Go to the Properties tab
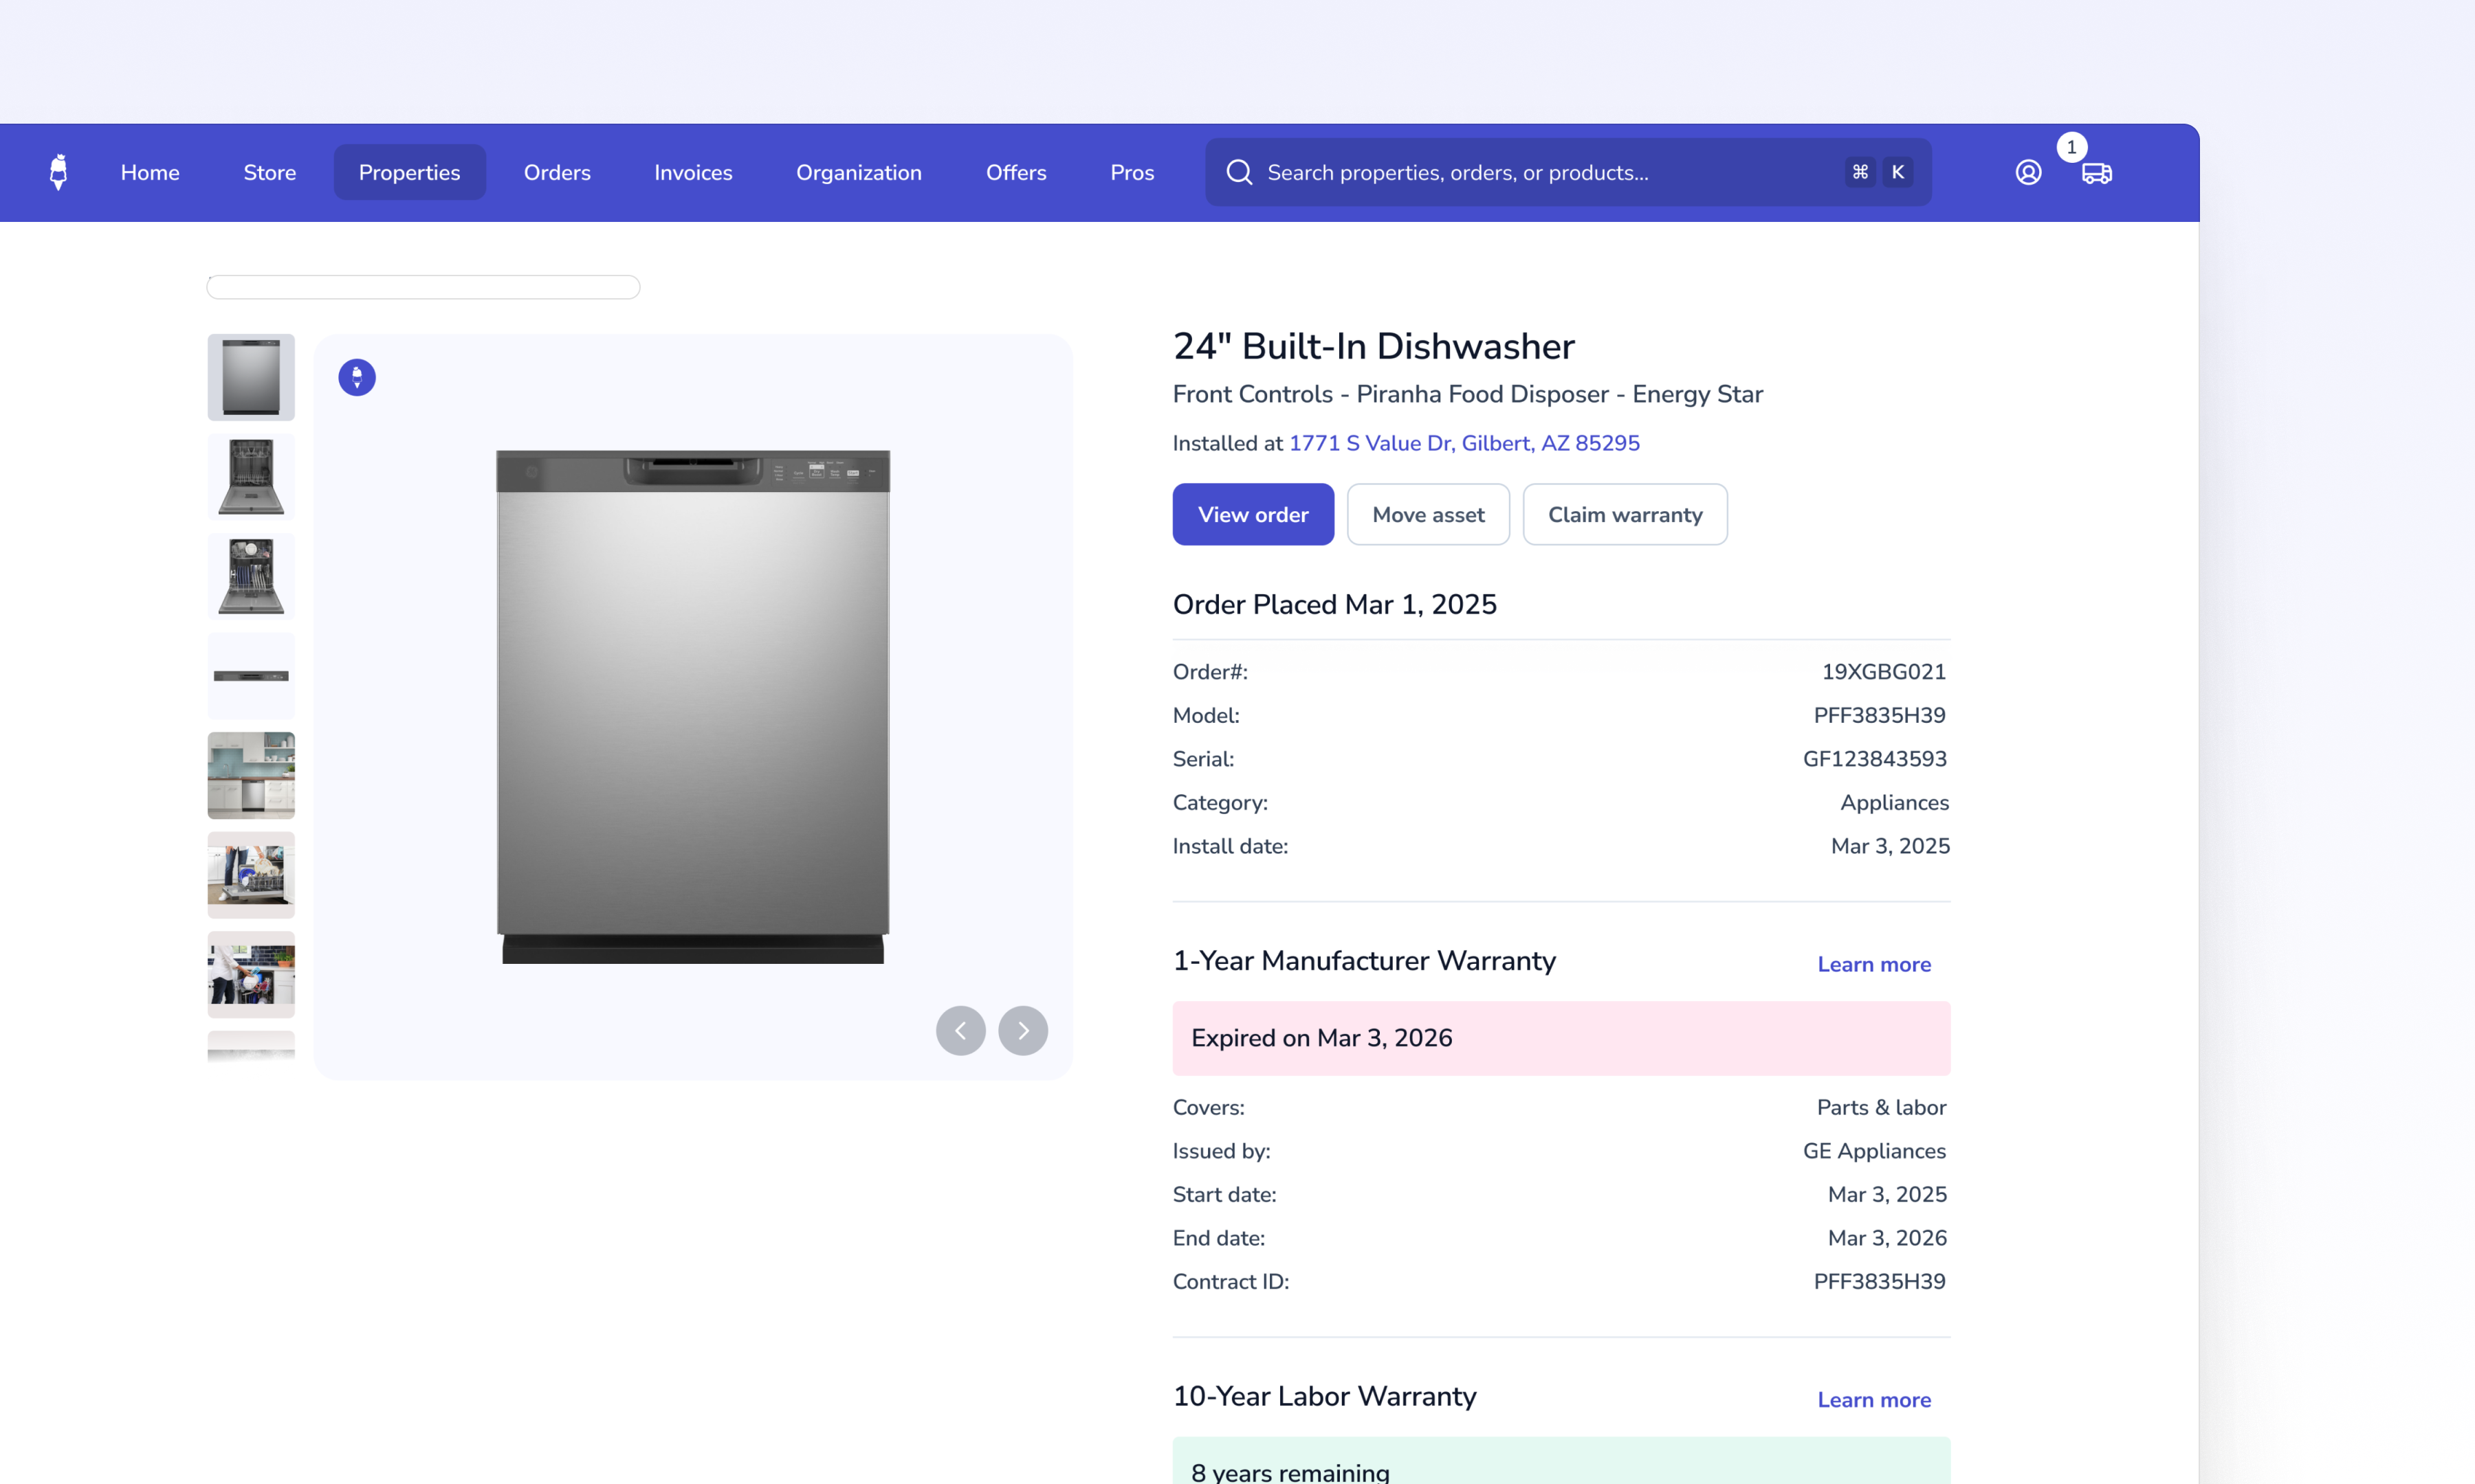 [409, 172]
